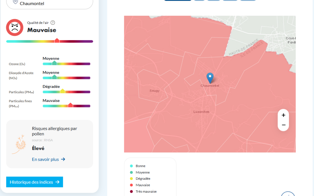Zoom out the map with minus button
Screen dimensions: 314x196
(x=283, y=125)
